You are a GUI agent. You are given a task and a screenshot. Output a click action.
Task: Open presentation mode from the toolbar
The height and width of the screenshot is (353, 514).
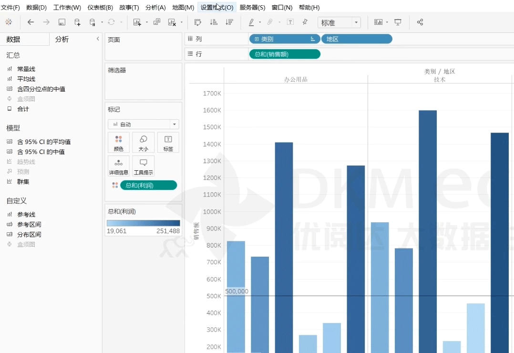pos(398,22)
